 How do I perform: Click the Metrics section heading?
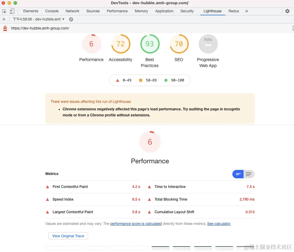52,174
